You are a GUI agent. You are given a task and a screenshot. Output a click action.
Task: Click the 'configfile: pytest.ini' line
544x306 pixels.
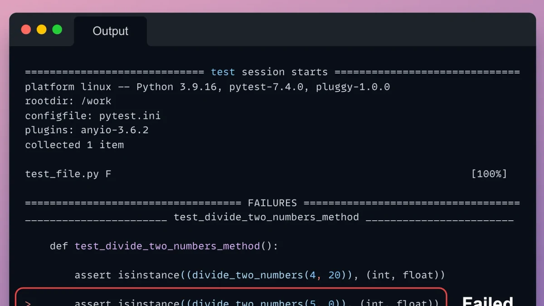tap(92, 116)
